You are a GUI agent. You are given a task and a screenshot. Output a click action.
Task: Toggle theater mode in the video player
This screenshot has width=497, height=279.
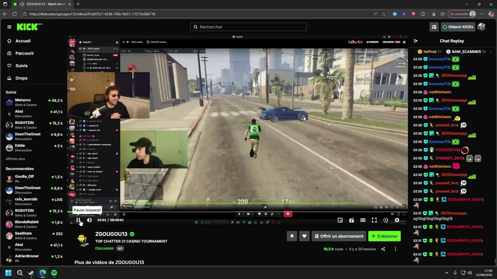click(x=363, y=220)
